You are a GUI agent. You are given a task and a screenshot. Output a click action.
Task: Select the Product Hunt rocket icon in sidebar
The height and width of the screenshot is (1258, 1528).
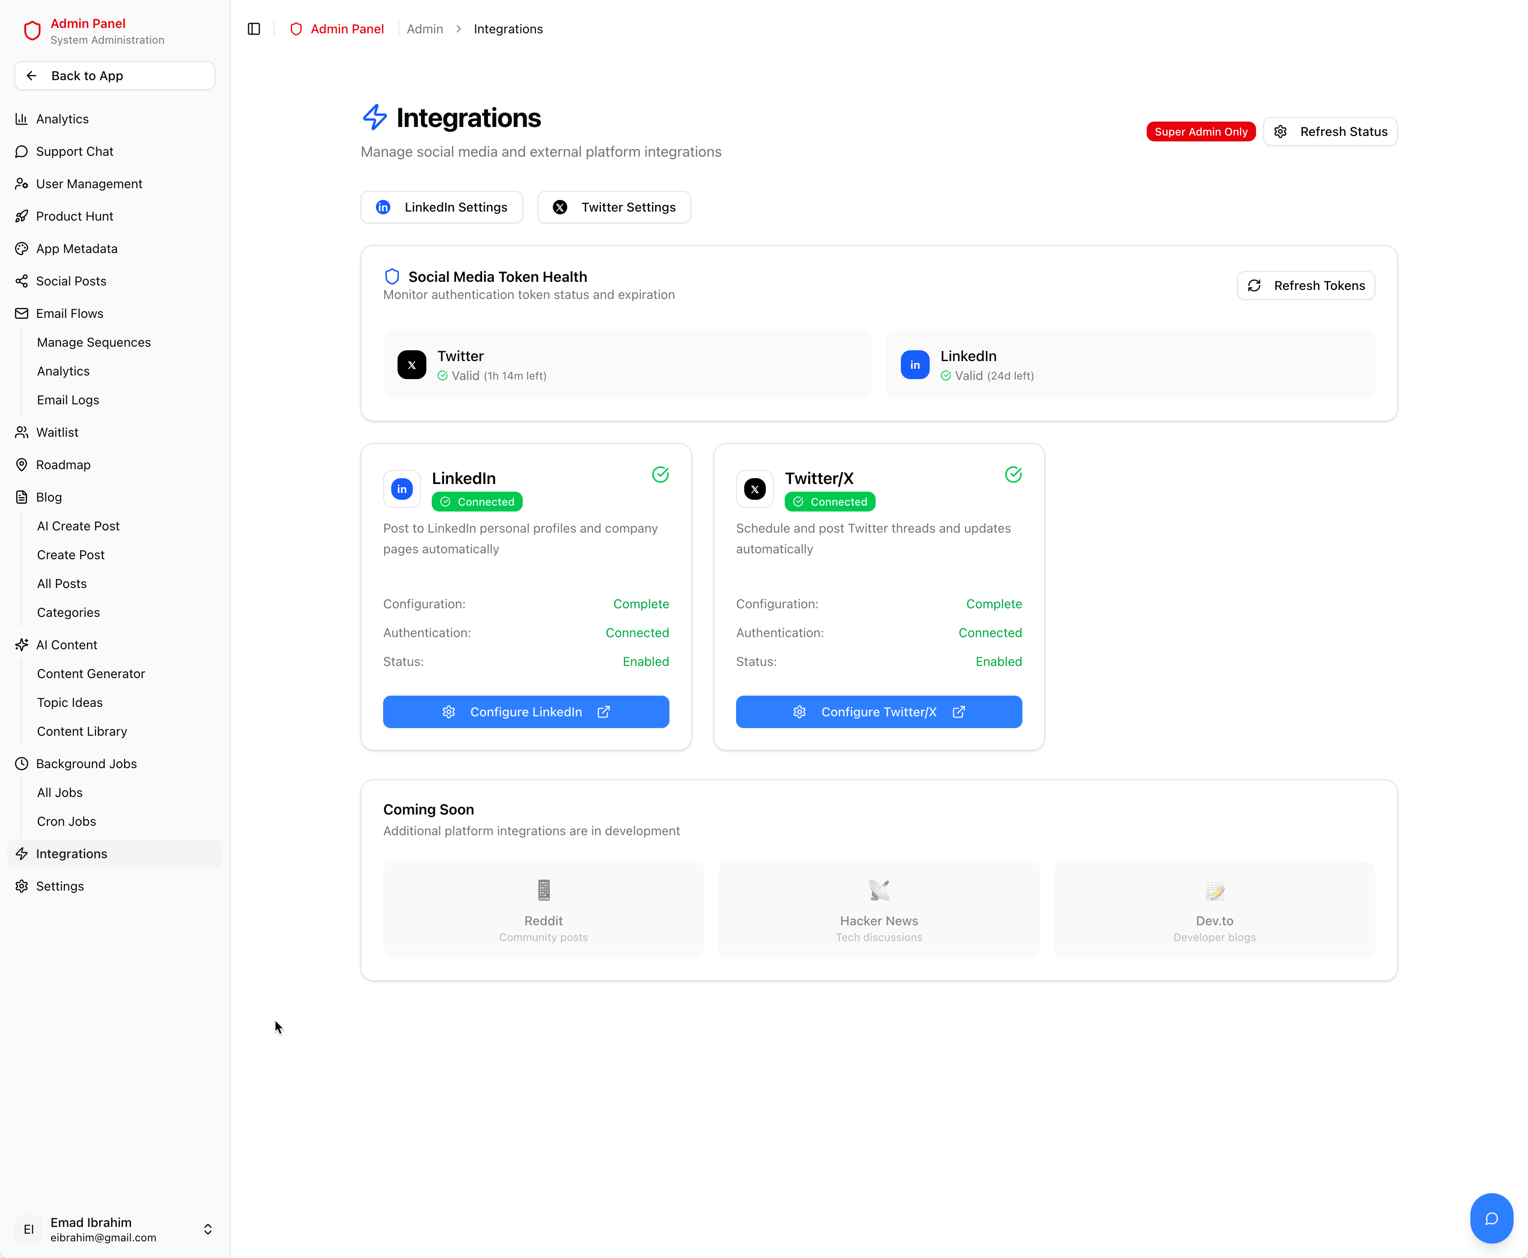[x=21, y=216]
